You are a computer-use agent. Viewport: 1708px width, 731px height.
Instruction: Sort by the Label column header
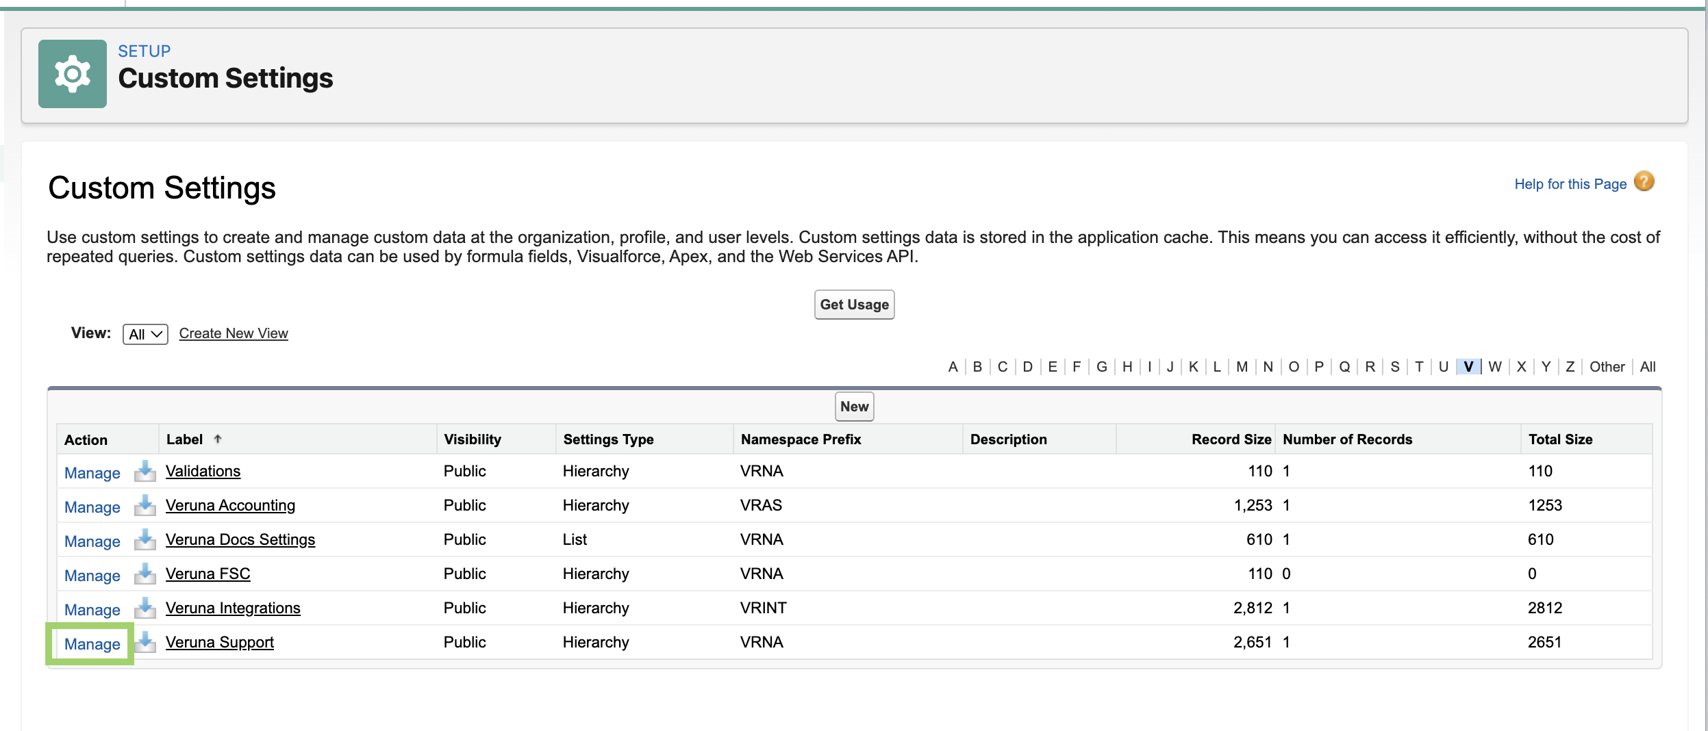tap(185, 439)
